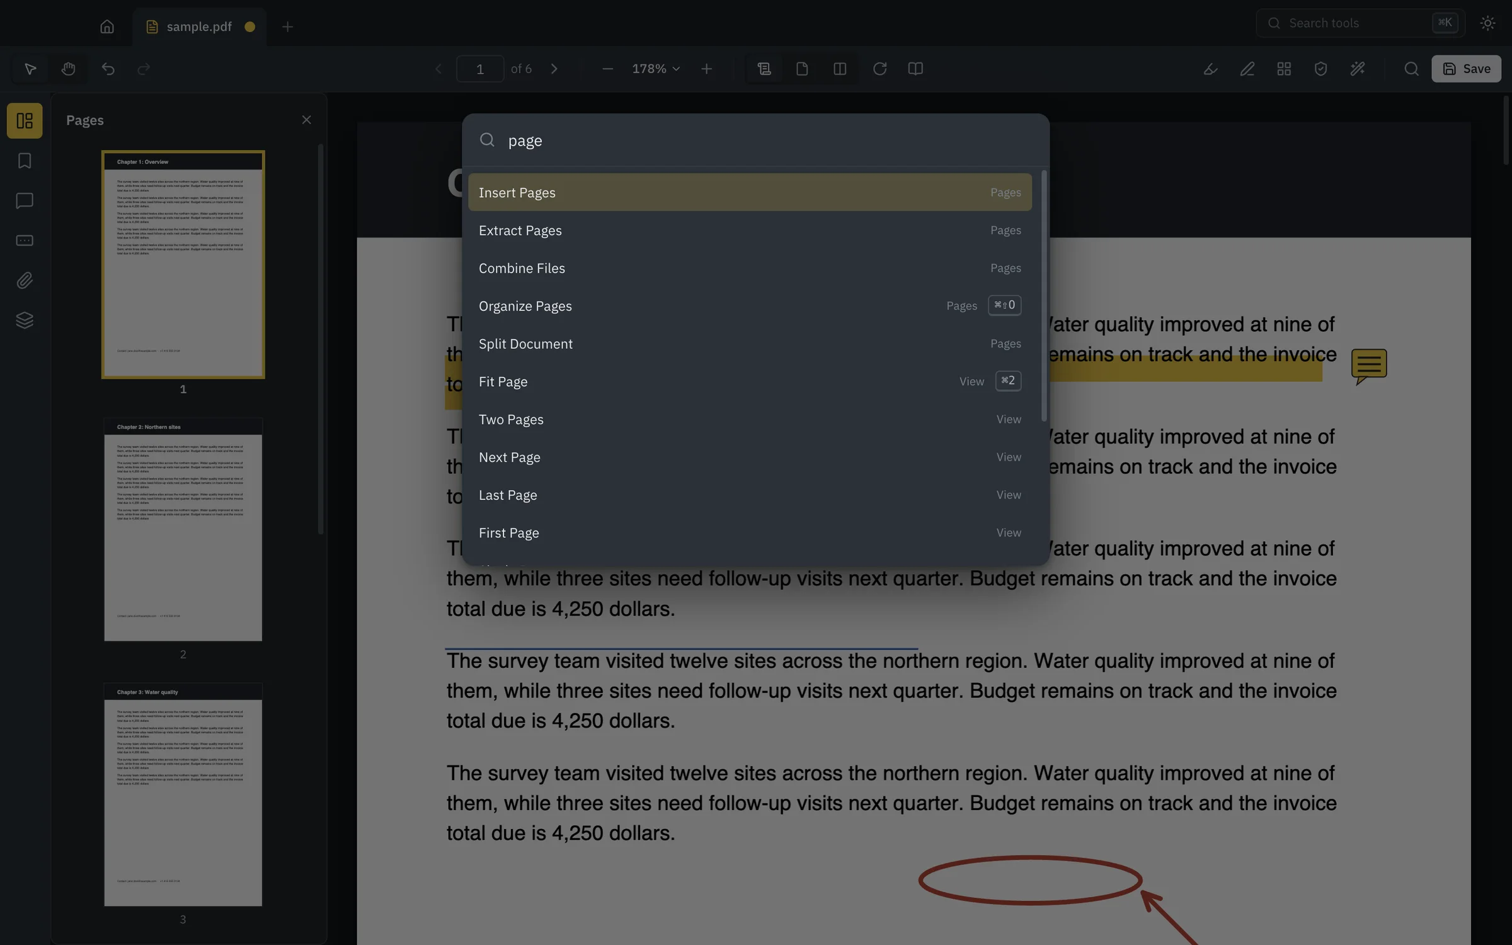
Task: Open Comments sidebar panel
Action: click(x=25, y=200)
